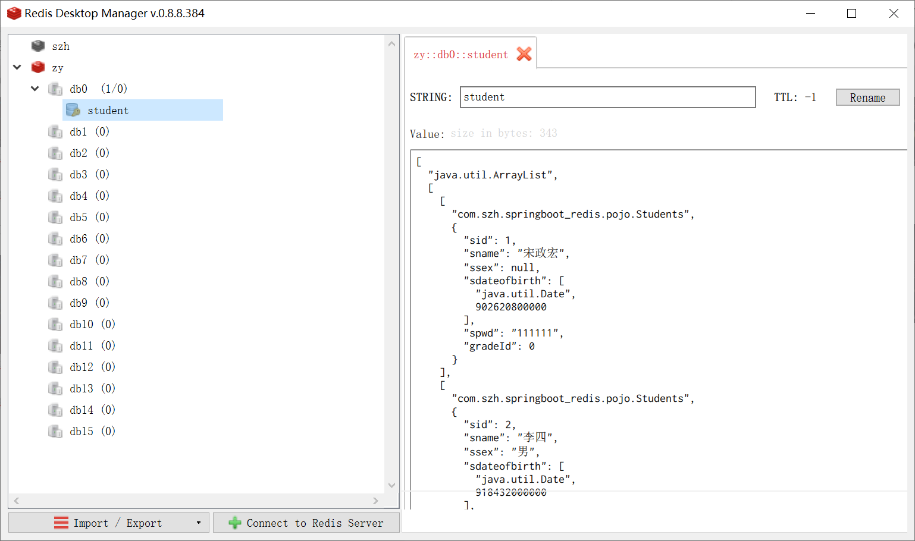Click the student key icon
The height and width of the screenshot is (541, 915).
(73, 110)
